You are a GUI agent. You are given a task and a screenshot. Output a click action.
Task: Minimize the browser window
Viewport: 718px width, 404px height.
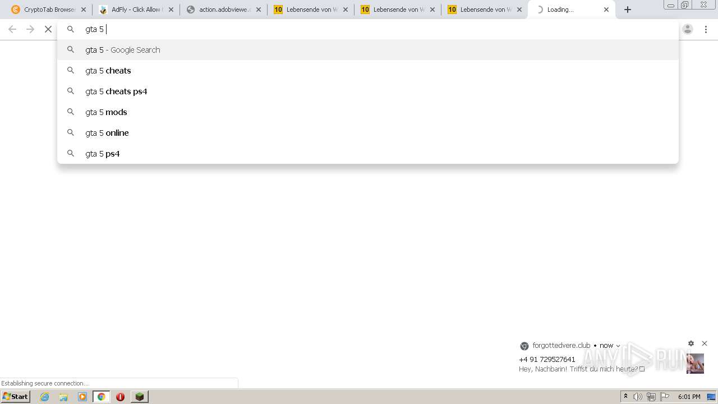pyautogui.click(x=671, y=4)
